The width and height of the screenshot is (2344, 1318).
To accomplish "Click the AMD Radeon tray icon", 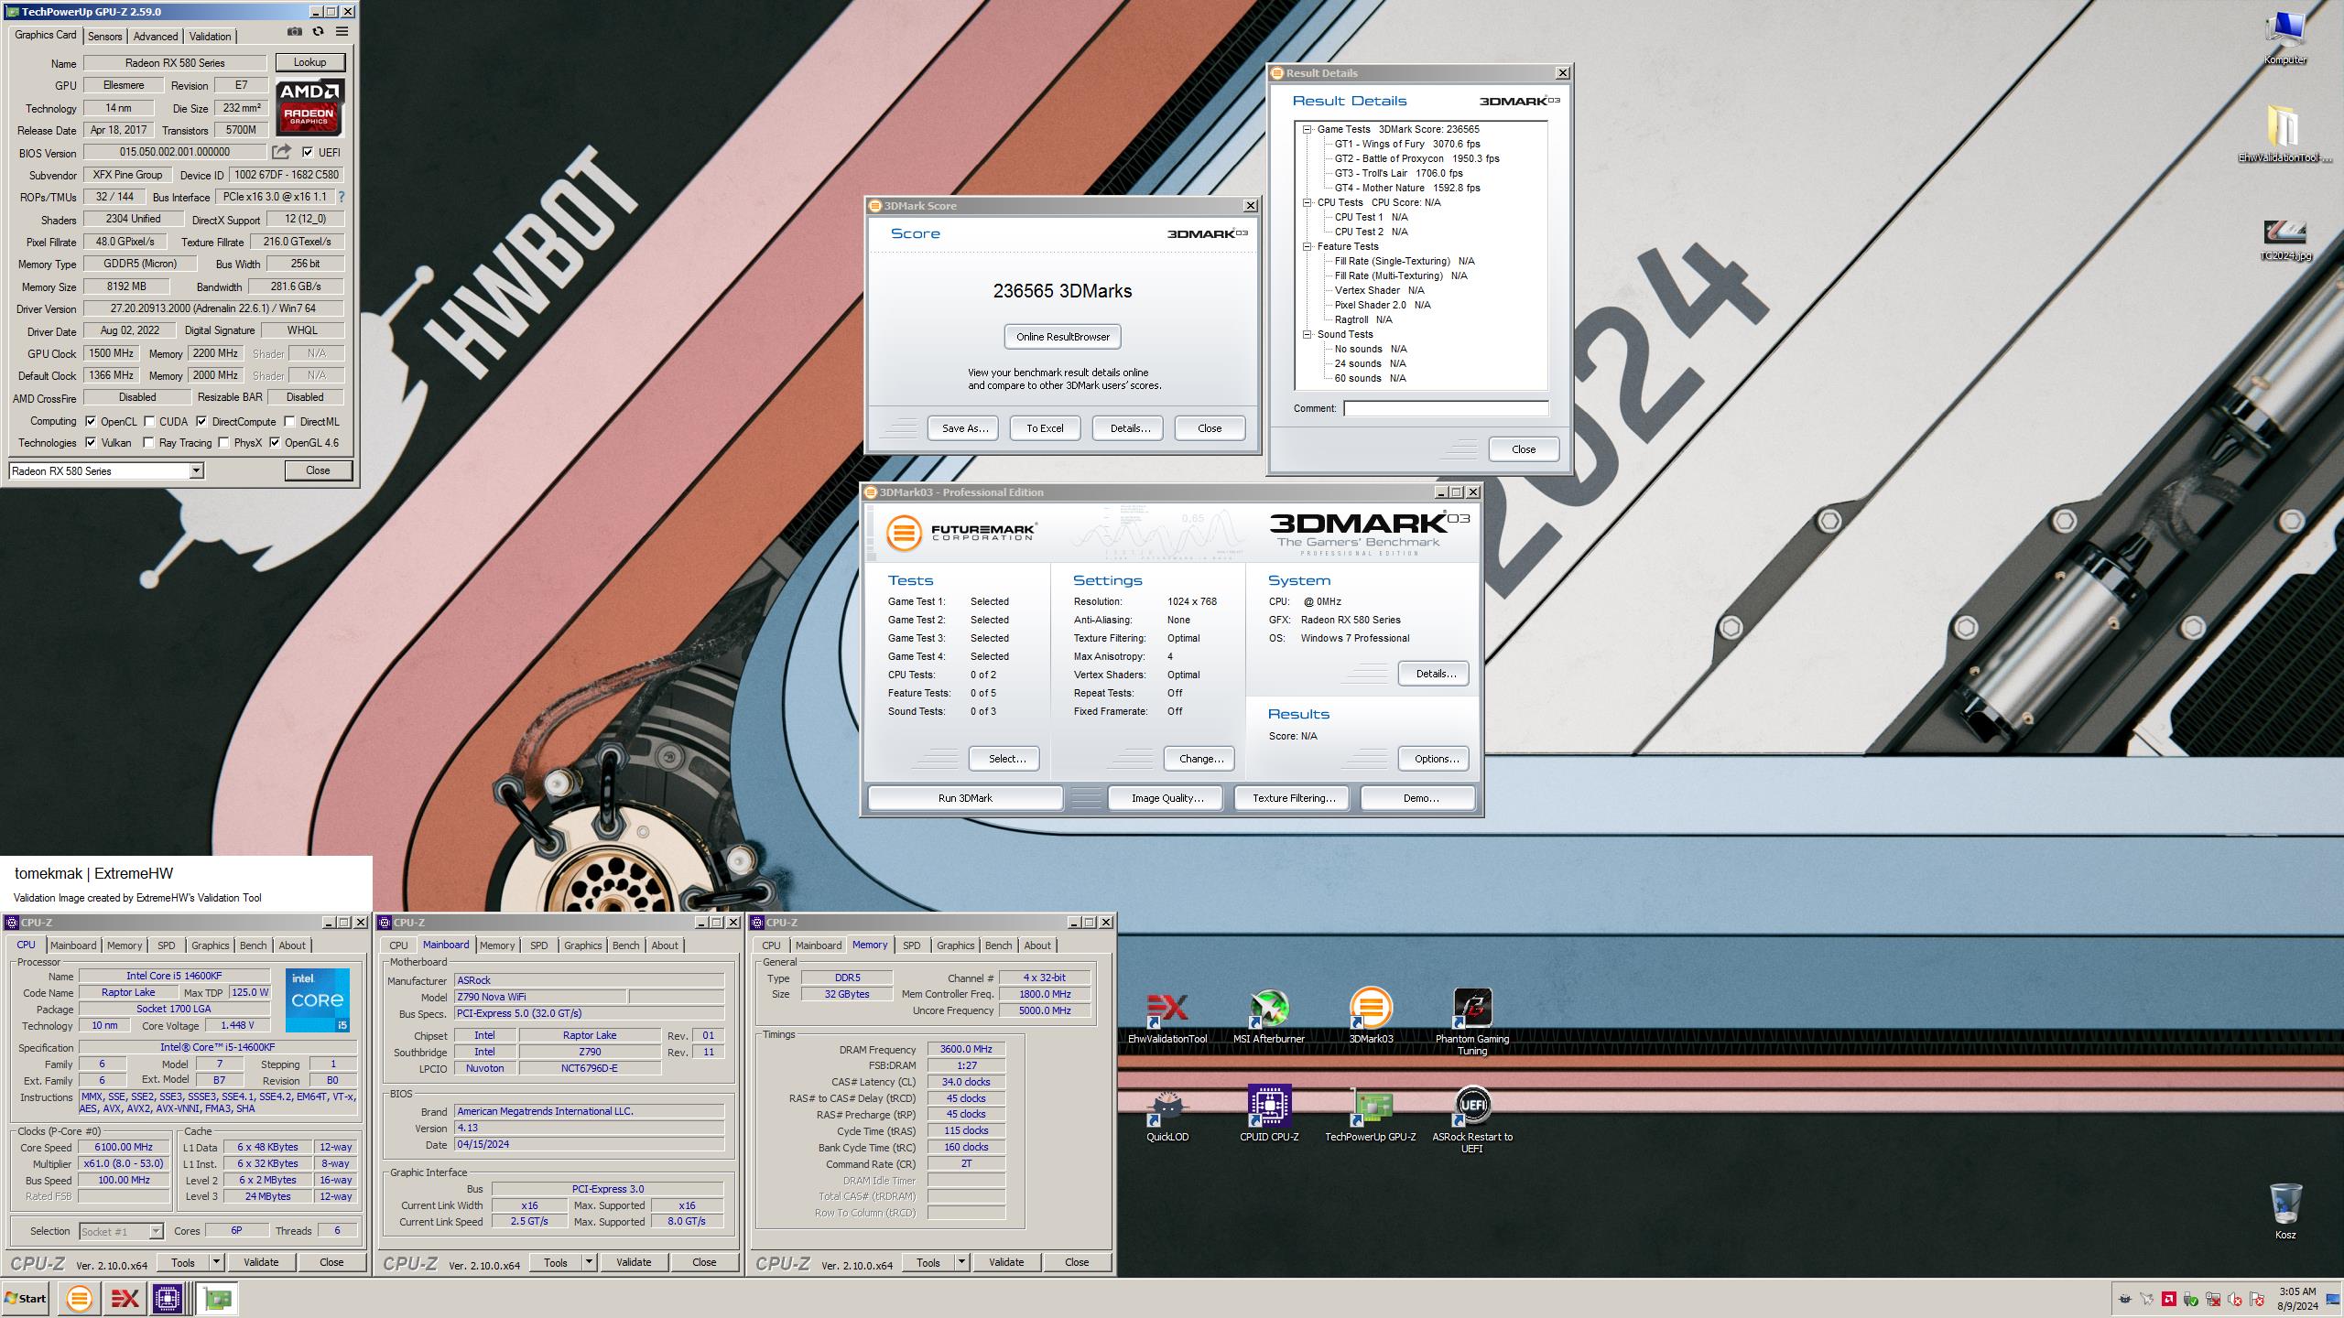I will (x=2169, y=1298).
